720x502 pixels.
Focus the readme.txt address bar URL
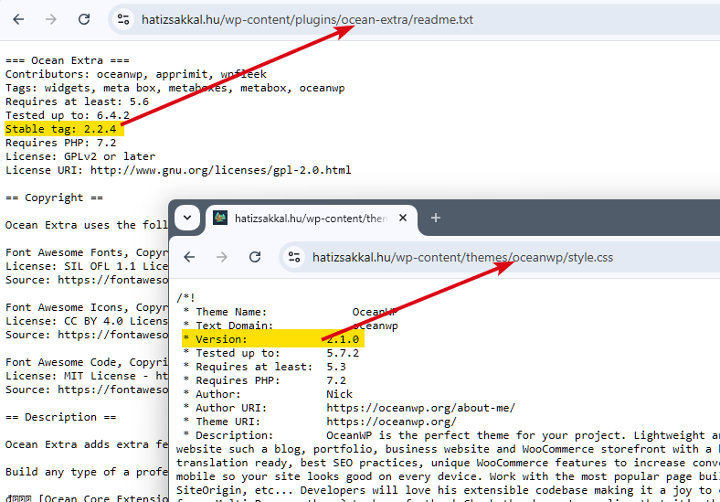[307, 20]
